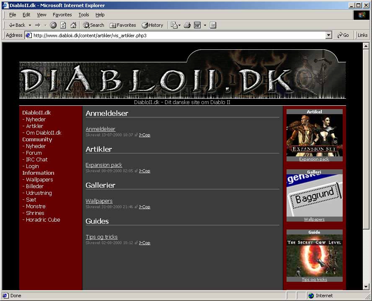Print the page with Print icon
Image resolution: width=372 pixels, height=301 pixels.
pos(187,25)
